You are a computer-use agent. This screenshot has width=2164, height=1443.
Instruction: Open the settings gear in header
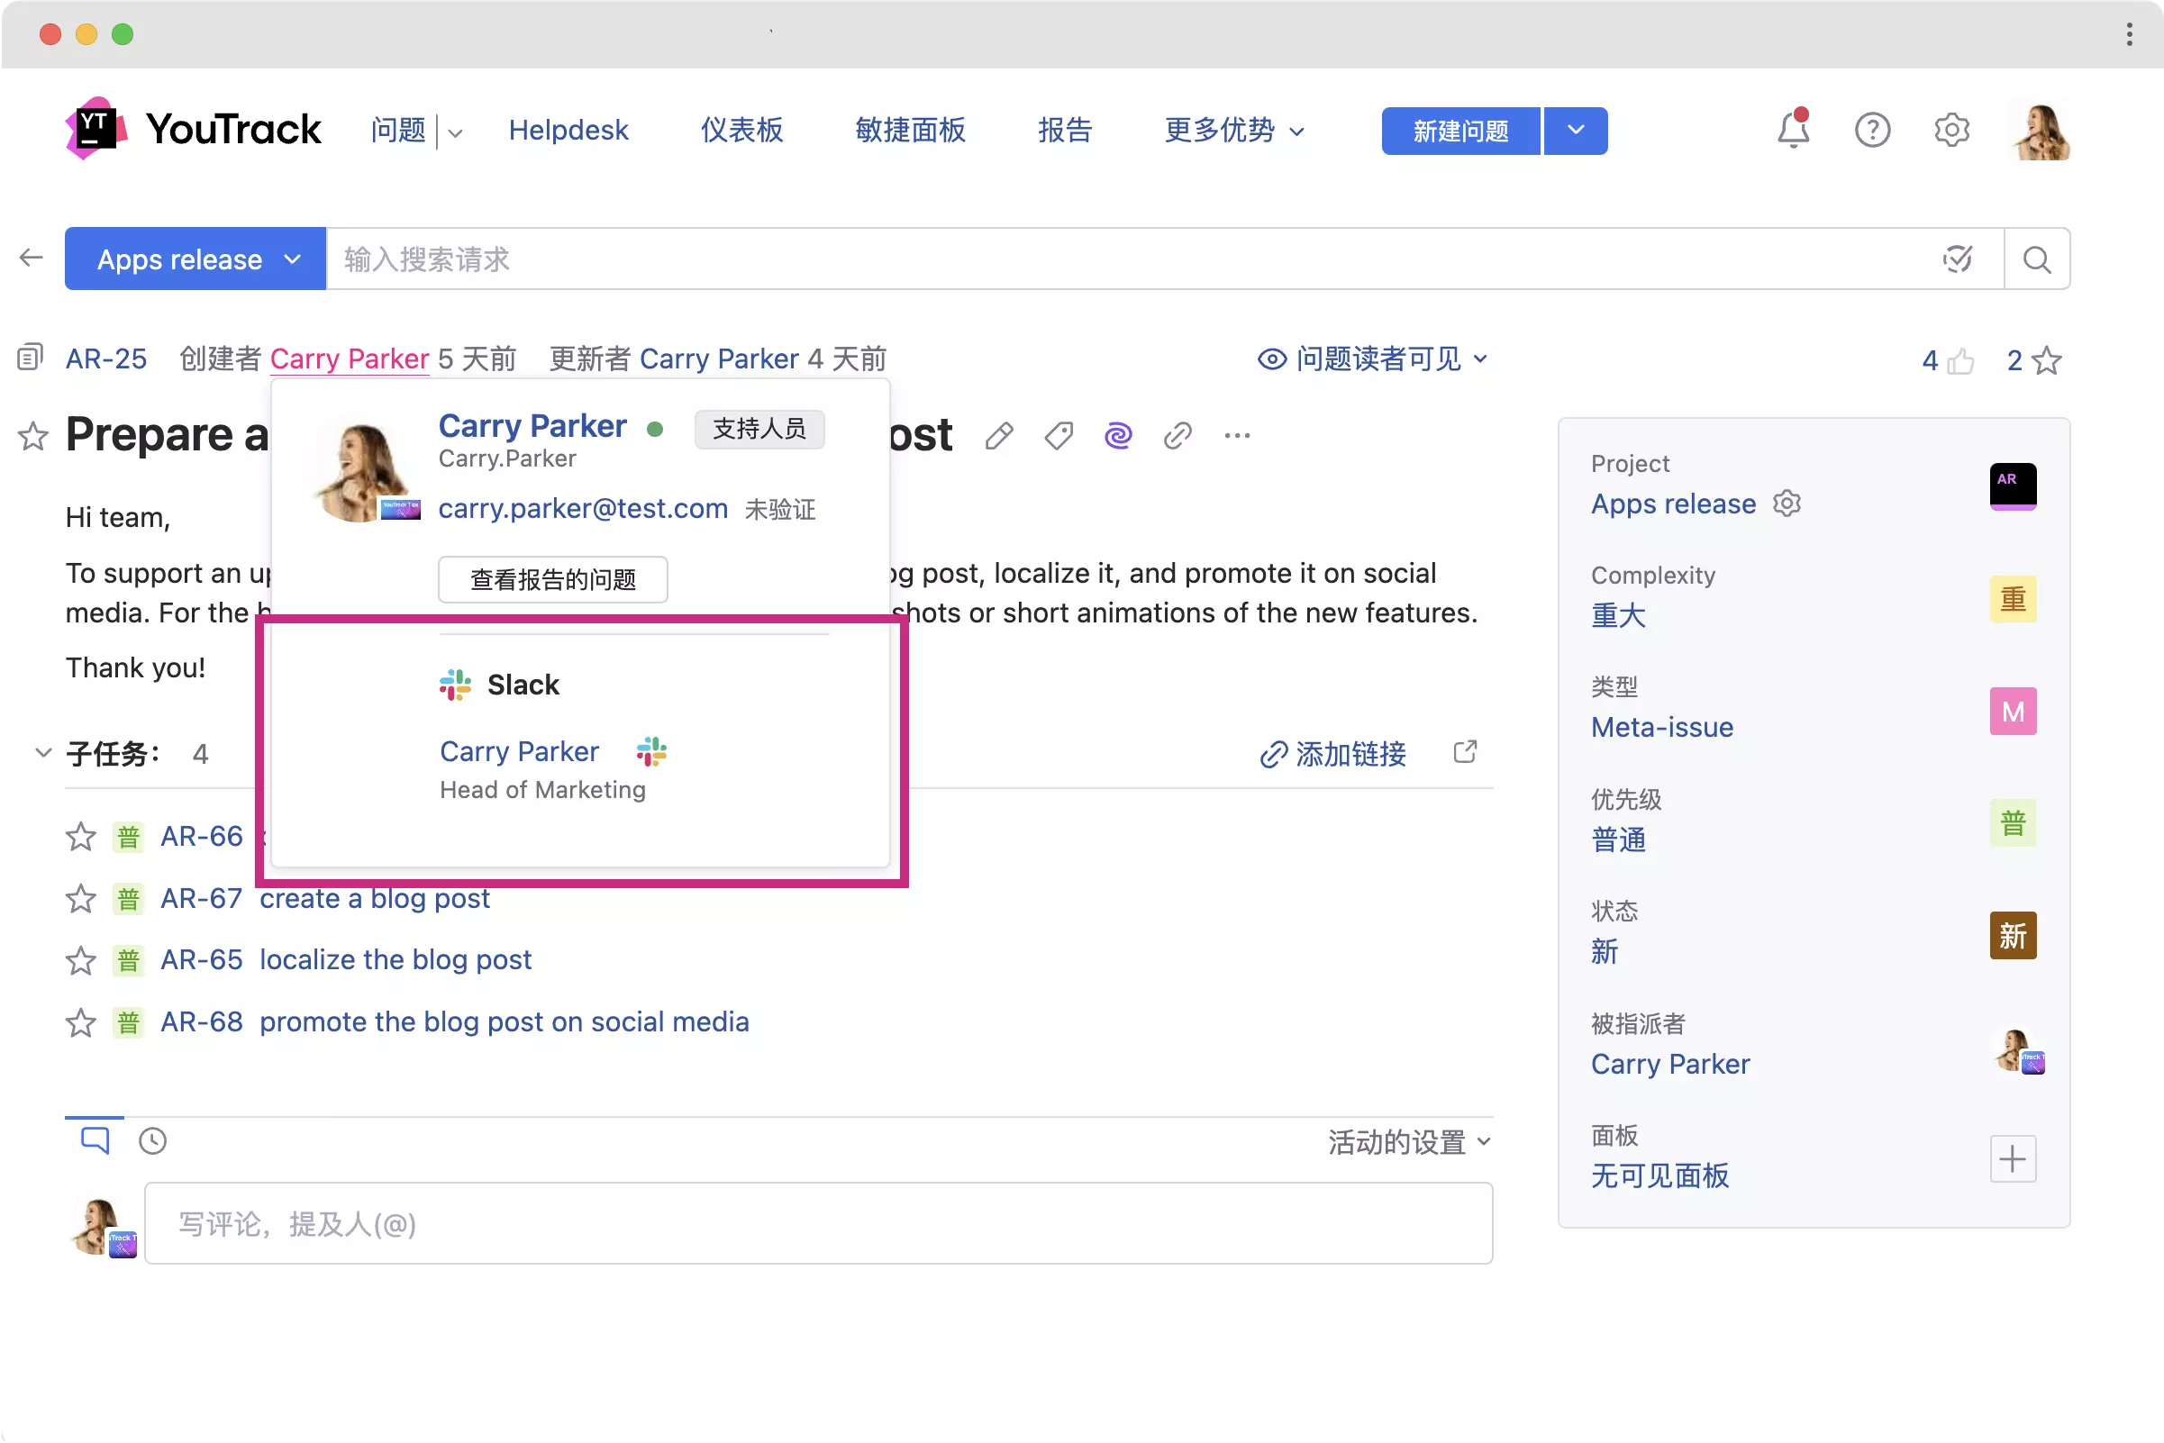[x=1950, y=130]
